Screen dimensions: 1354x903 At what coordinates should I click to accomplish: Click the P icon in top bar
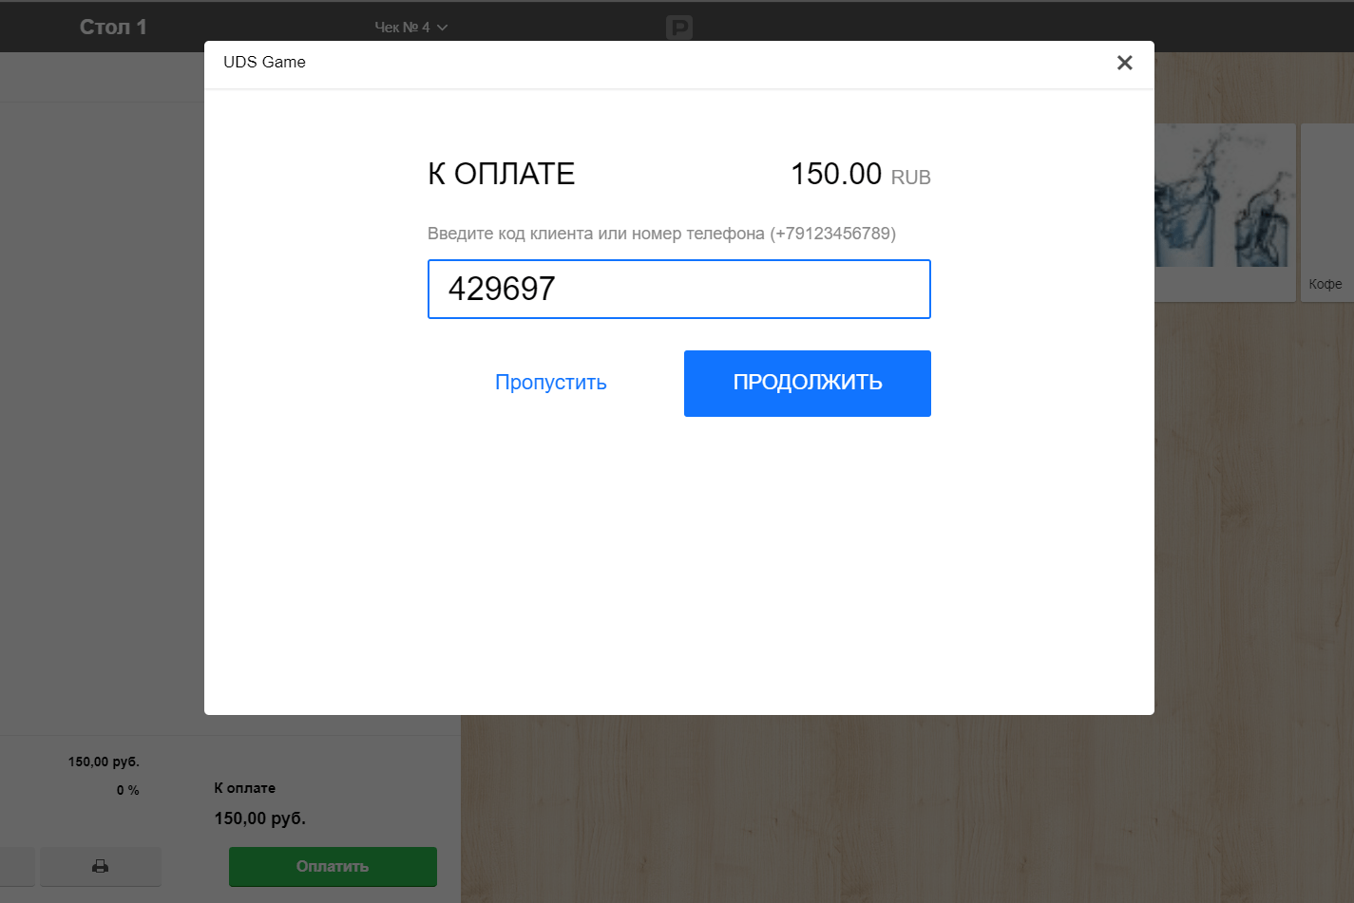coord(679,28)
